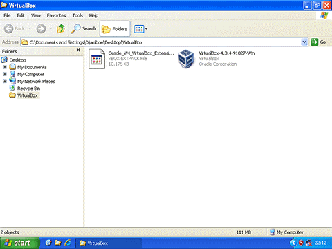
Task: Click the window title bar folder icon
Action: coord(3,5)
